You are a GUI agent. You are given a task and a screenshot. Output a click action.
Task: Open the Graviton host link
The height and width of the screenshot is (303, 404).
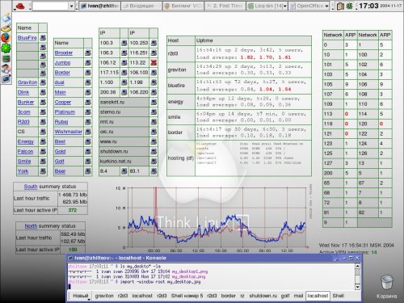[27, 82]
